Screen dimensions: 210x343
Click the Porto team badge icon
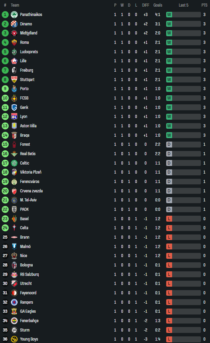point(14,89)
